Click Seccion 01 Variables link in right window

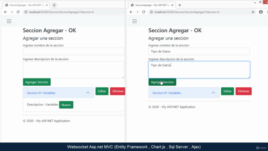167,93
